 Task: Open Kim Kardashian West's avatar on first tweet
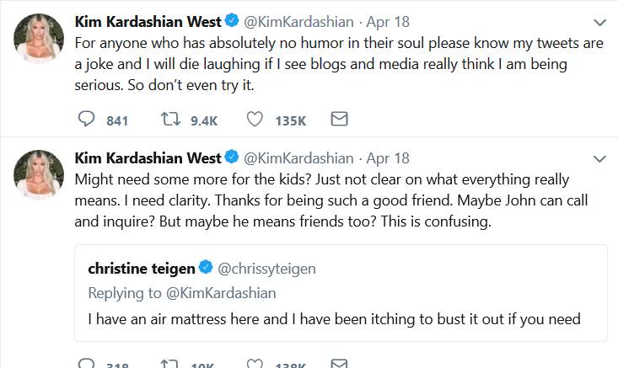tap(39, 38)
